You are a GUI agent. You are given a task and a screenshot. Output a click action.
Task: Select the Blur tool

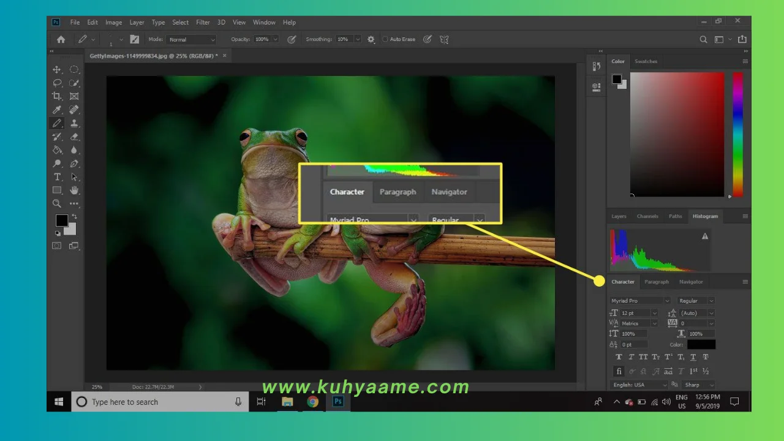coord(74,150)
